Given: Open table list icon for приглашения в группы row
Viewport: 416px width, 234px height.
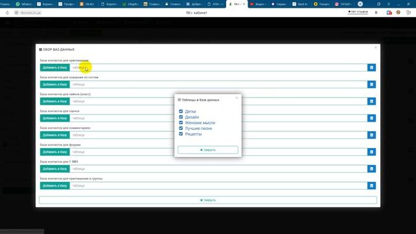Looking at the screenshot, I should (371, 186).
